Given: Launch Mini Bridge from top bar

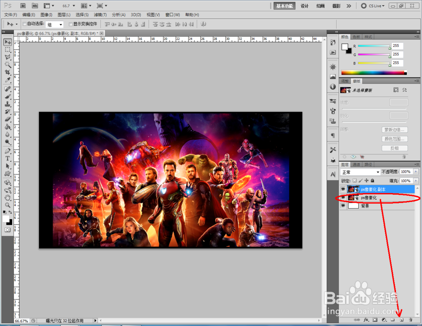Looking at the screenshot, I should 35,5.
